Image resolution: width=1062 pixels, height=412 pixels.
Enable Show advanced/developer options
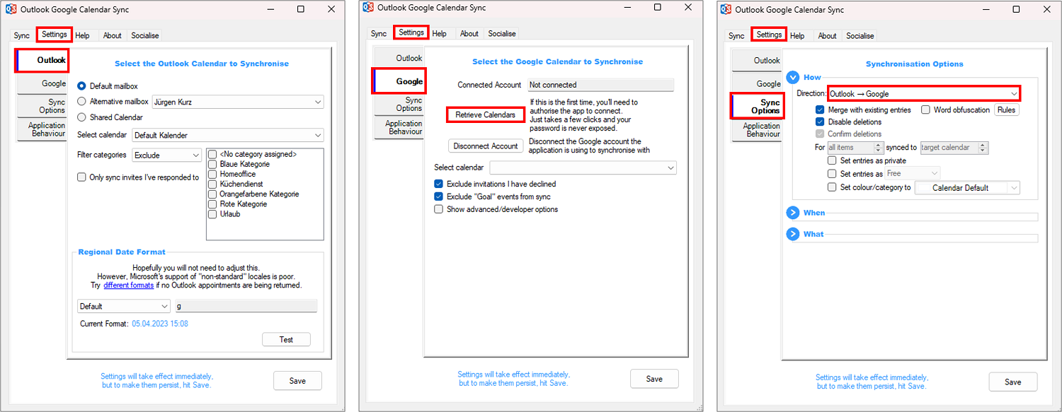click(439, 209)
